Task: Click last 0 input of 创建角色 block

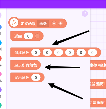Action: pyautogui.click(x=92, y=52)
